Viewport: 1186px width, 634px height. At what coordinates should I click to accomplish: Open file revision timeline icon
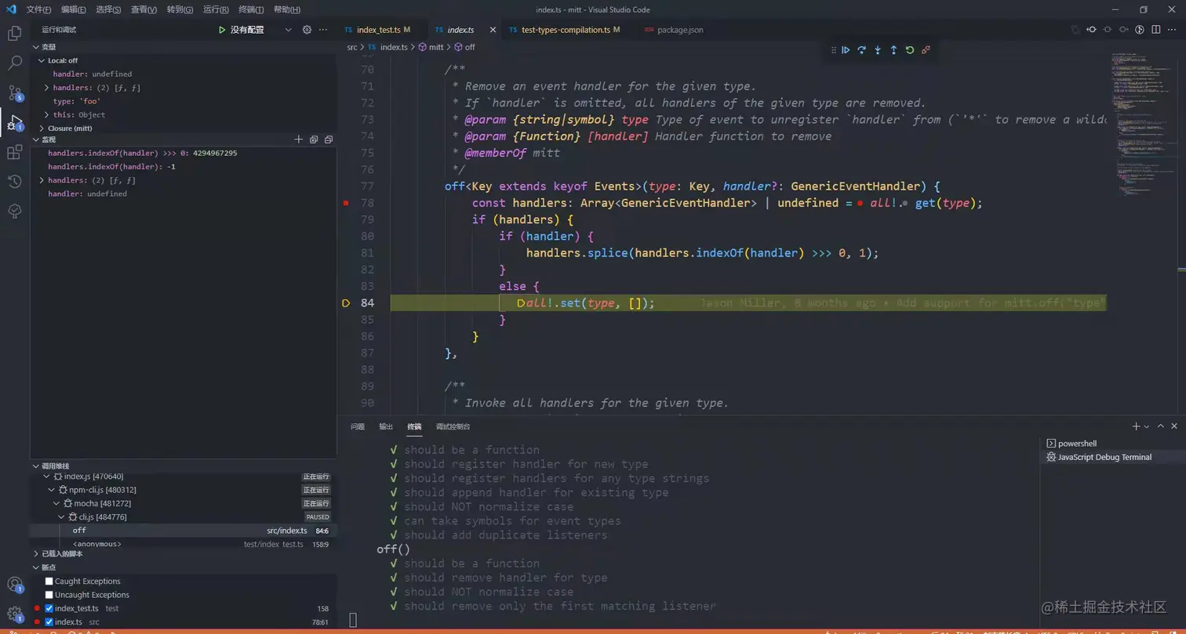(1140, 30)
